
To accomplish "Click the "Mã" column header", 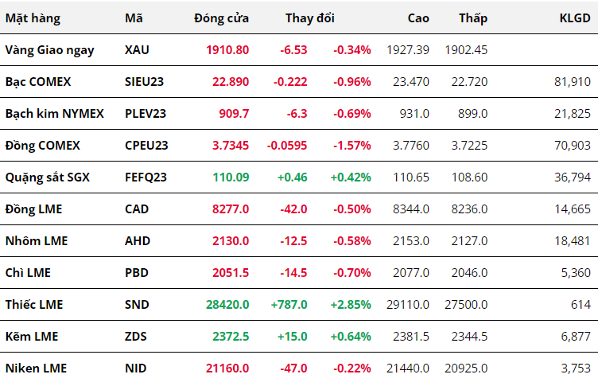I will [134, 18].
